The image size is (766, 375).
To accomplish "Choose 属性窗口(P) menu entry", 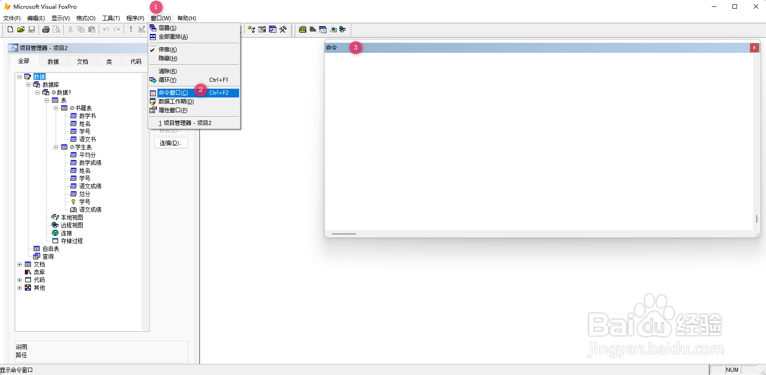I will 194,110.
